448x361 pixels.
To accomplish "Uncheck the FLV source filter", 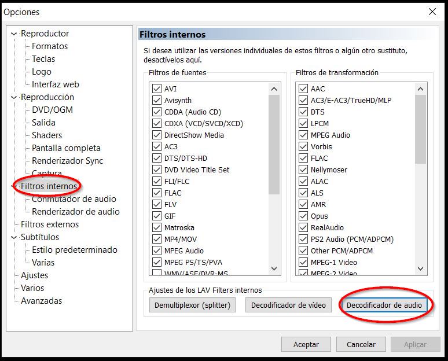I will [157, 204].
